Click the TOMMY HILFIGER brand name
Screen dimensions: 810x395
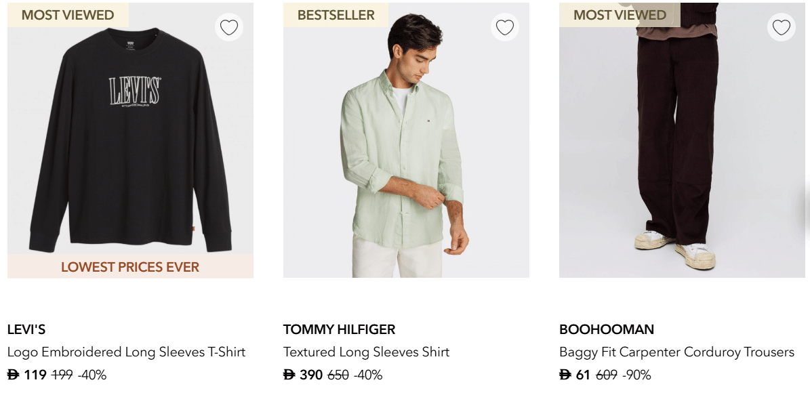[339, 330]
